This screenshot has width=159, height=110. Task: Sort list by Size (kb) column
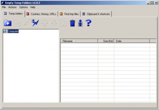pos(106,41)
